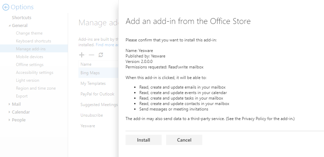Screen dimensions: 324x157
Task: Click the plus icon to add add-in
Action: pyautogui.click(x=82, y=55)
